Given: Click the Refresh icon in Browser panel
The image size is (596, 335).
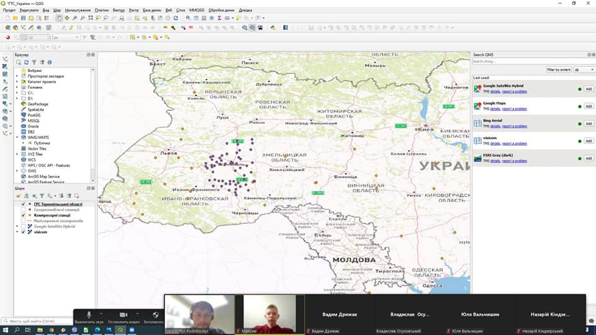Looking at the screenshot, I should click(26, 62).
